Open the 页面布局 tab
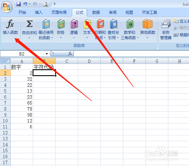 [x=59, y=12]
